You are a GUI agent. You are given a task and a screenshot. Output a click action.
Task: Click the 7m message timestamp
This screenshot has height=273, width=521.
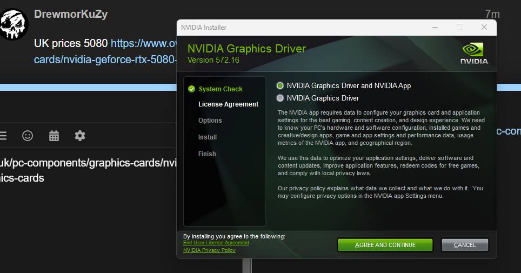[492, 14]
